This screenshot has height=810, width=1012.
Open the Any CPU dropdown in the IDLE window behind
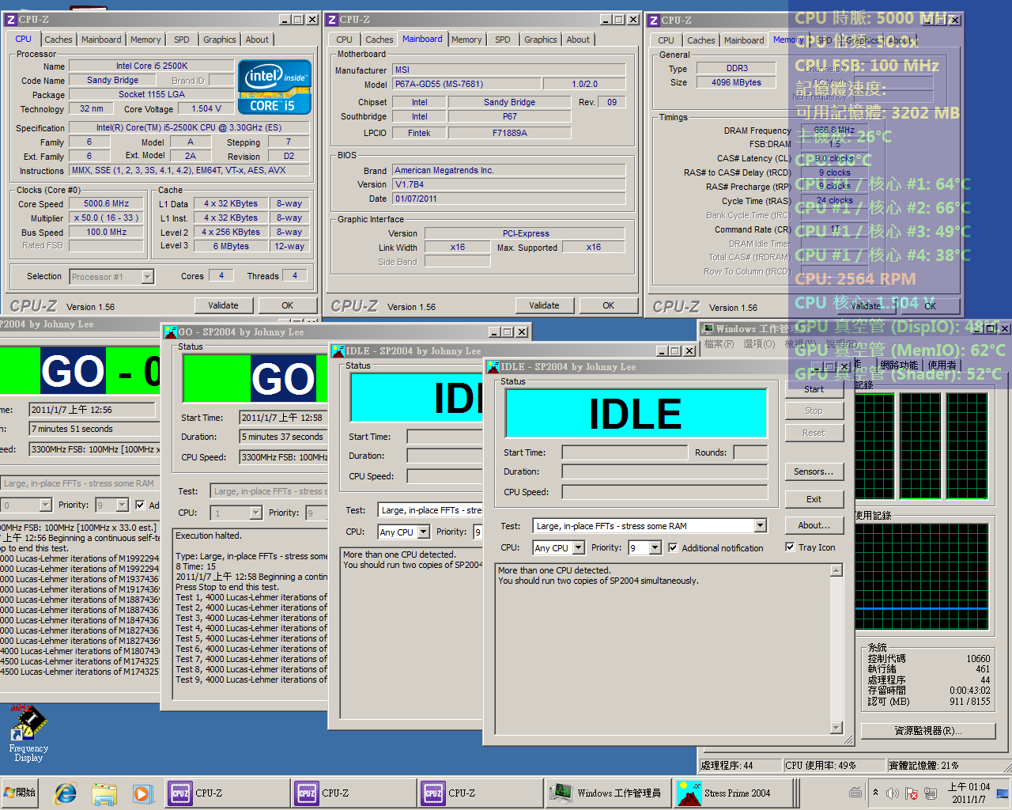tap(424, 532)
